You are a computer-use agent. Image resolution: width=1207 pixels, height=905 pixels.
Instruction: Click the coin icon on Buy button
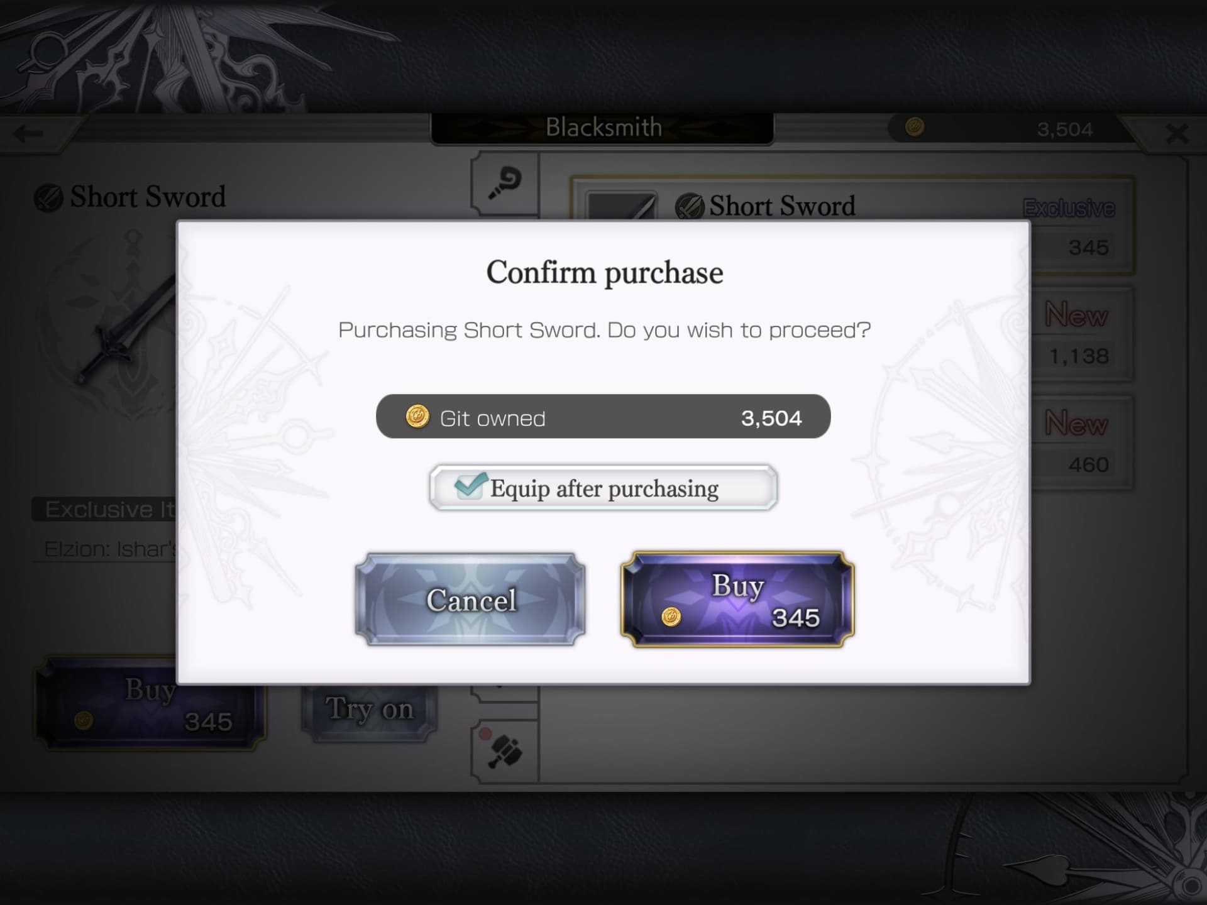(671, 617)
